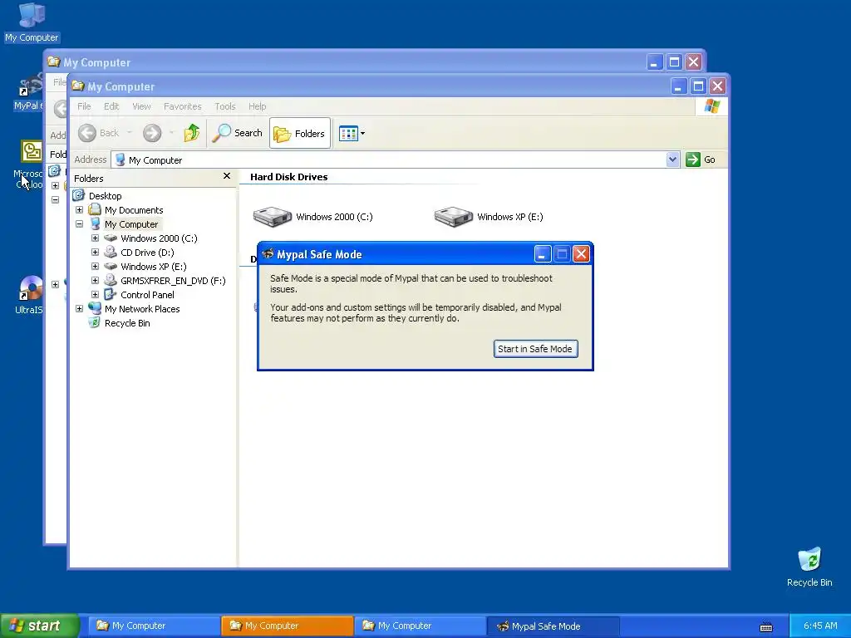
Task: Minimize the front My Computer window
Action: (679, 86)
